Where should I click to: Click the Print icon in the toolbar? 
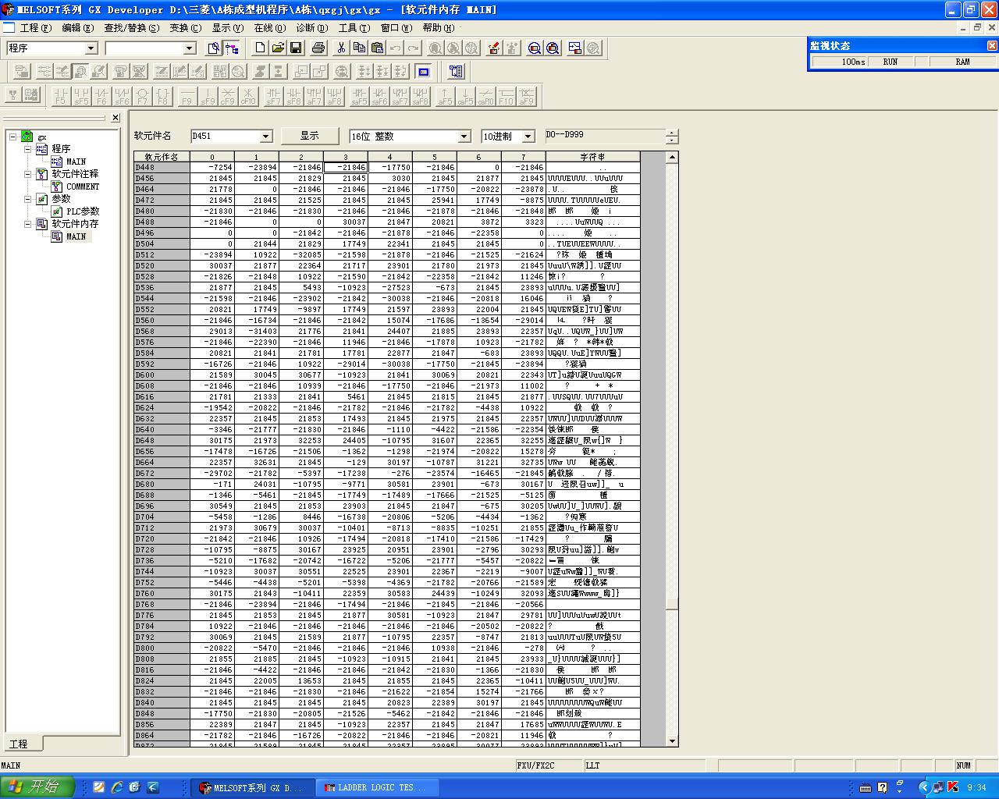pos(318,48)
